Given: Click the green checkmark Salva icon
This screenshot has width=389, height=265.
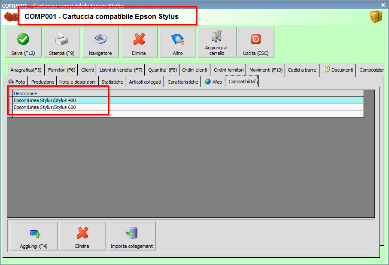Looking at the screenshot, I should (x=23, y=39).
